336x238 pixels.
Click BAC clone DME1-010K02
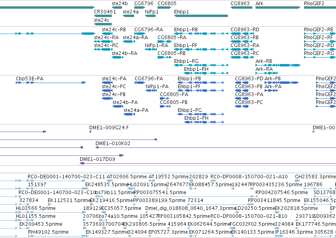(113, 144)
